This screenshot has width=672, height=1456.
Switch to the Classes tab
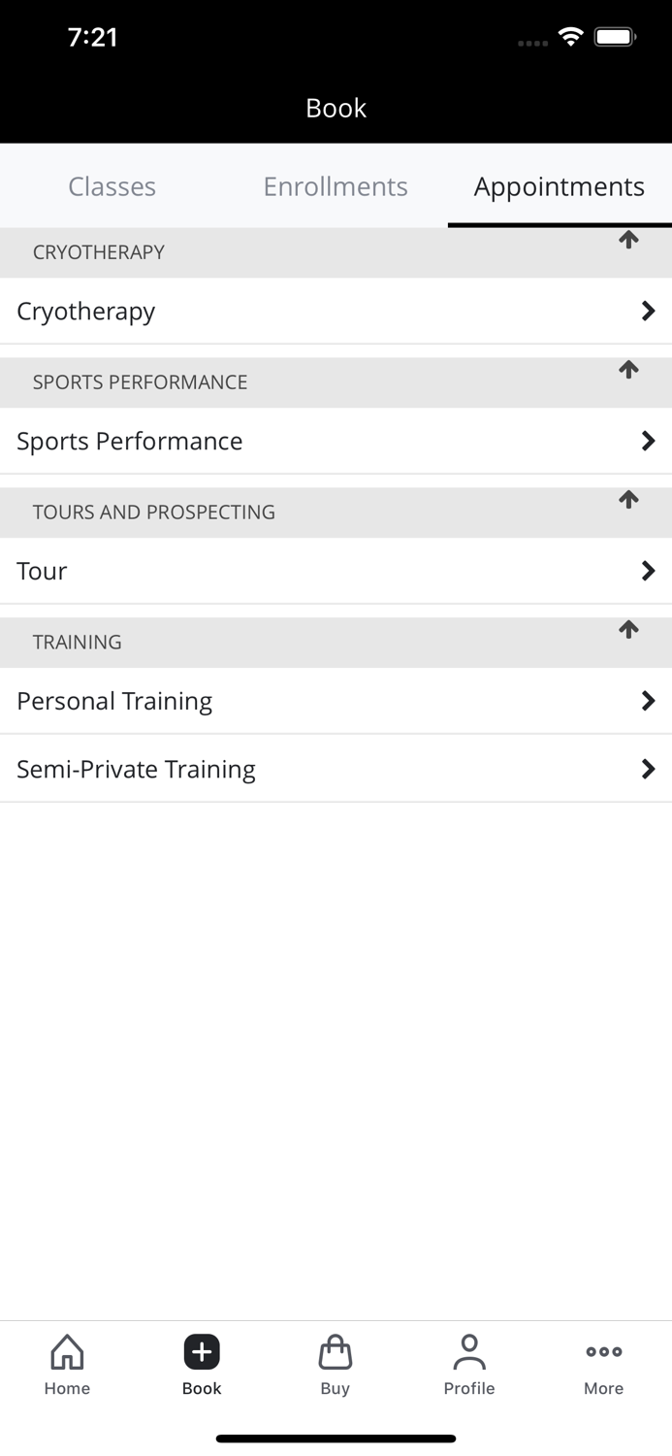click(112, 186)
